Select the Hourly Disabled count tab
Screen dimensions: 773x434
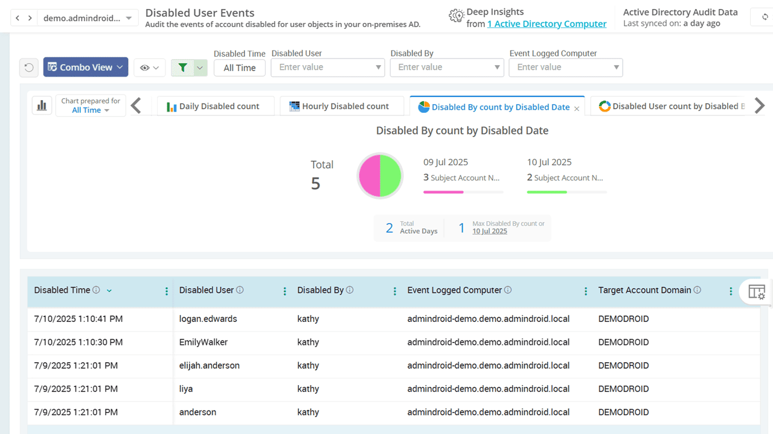tap(339, 106)
